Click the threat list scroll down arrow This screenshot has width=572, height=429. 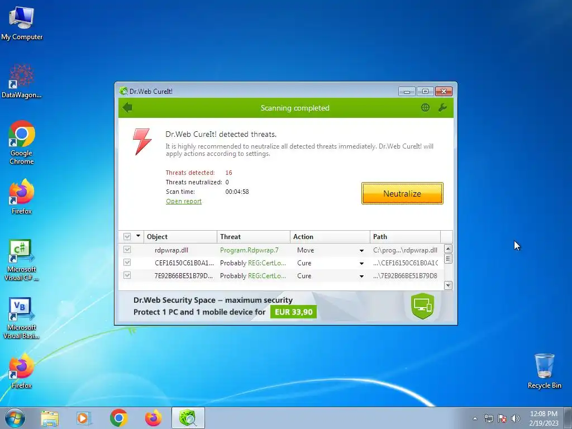(448, 285)
